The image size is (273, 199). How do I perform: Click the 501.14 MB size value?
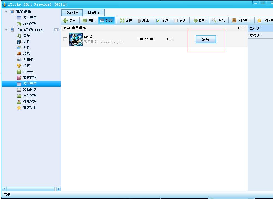pyautogui.click(x=146, y=39)
